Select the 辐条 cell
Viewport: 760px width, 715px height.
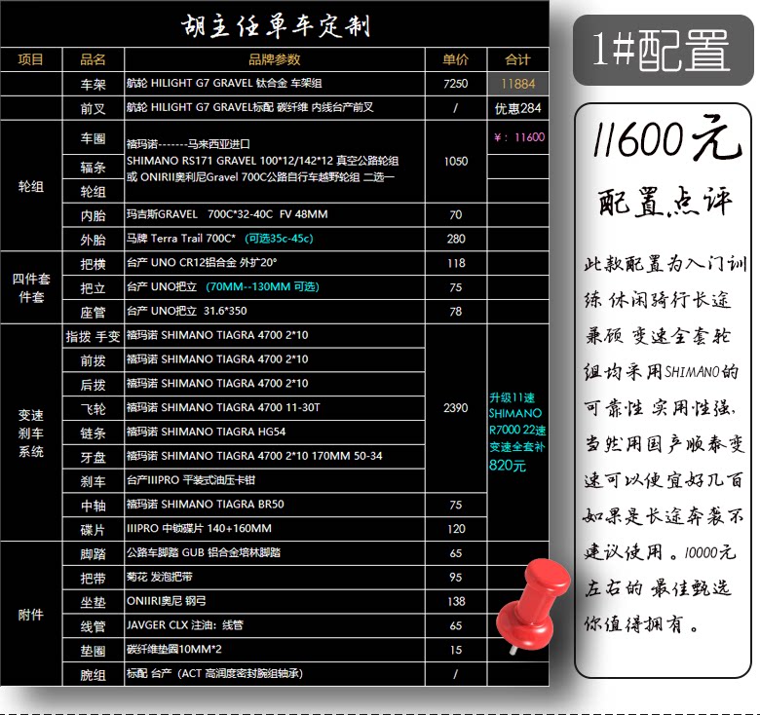click(x=94, y=168)
